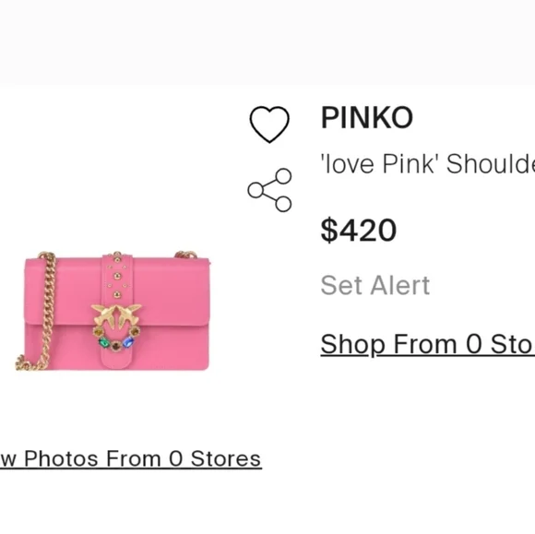Follow the Shop From 0 Stores link
This screenshot has width=535, height=534.
(x=427, y=345)
